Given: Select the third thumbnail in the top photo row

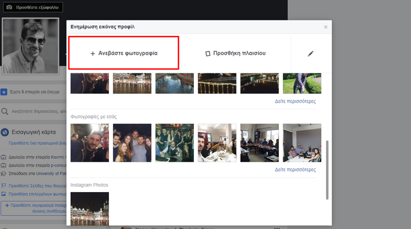Looking at the screenshot, I should [x=175, y=83].
